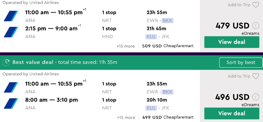Click the ANA logo of the first 11:00 am flight
This screenshot has width=263, height=122.
coord(11,16)
